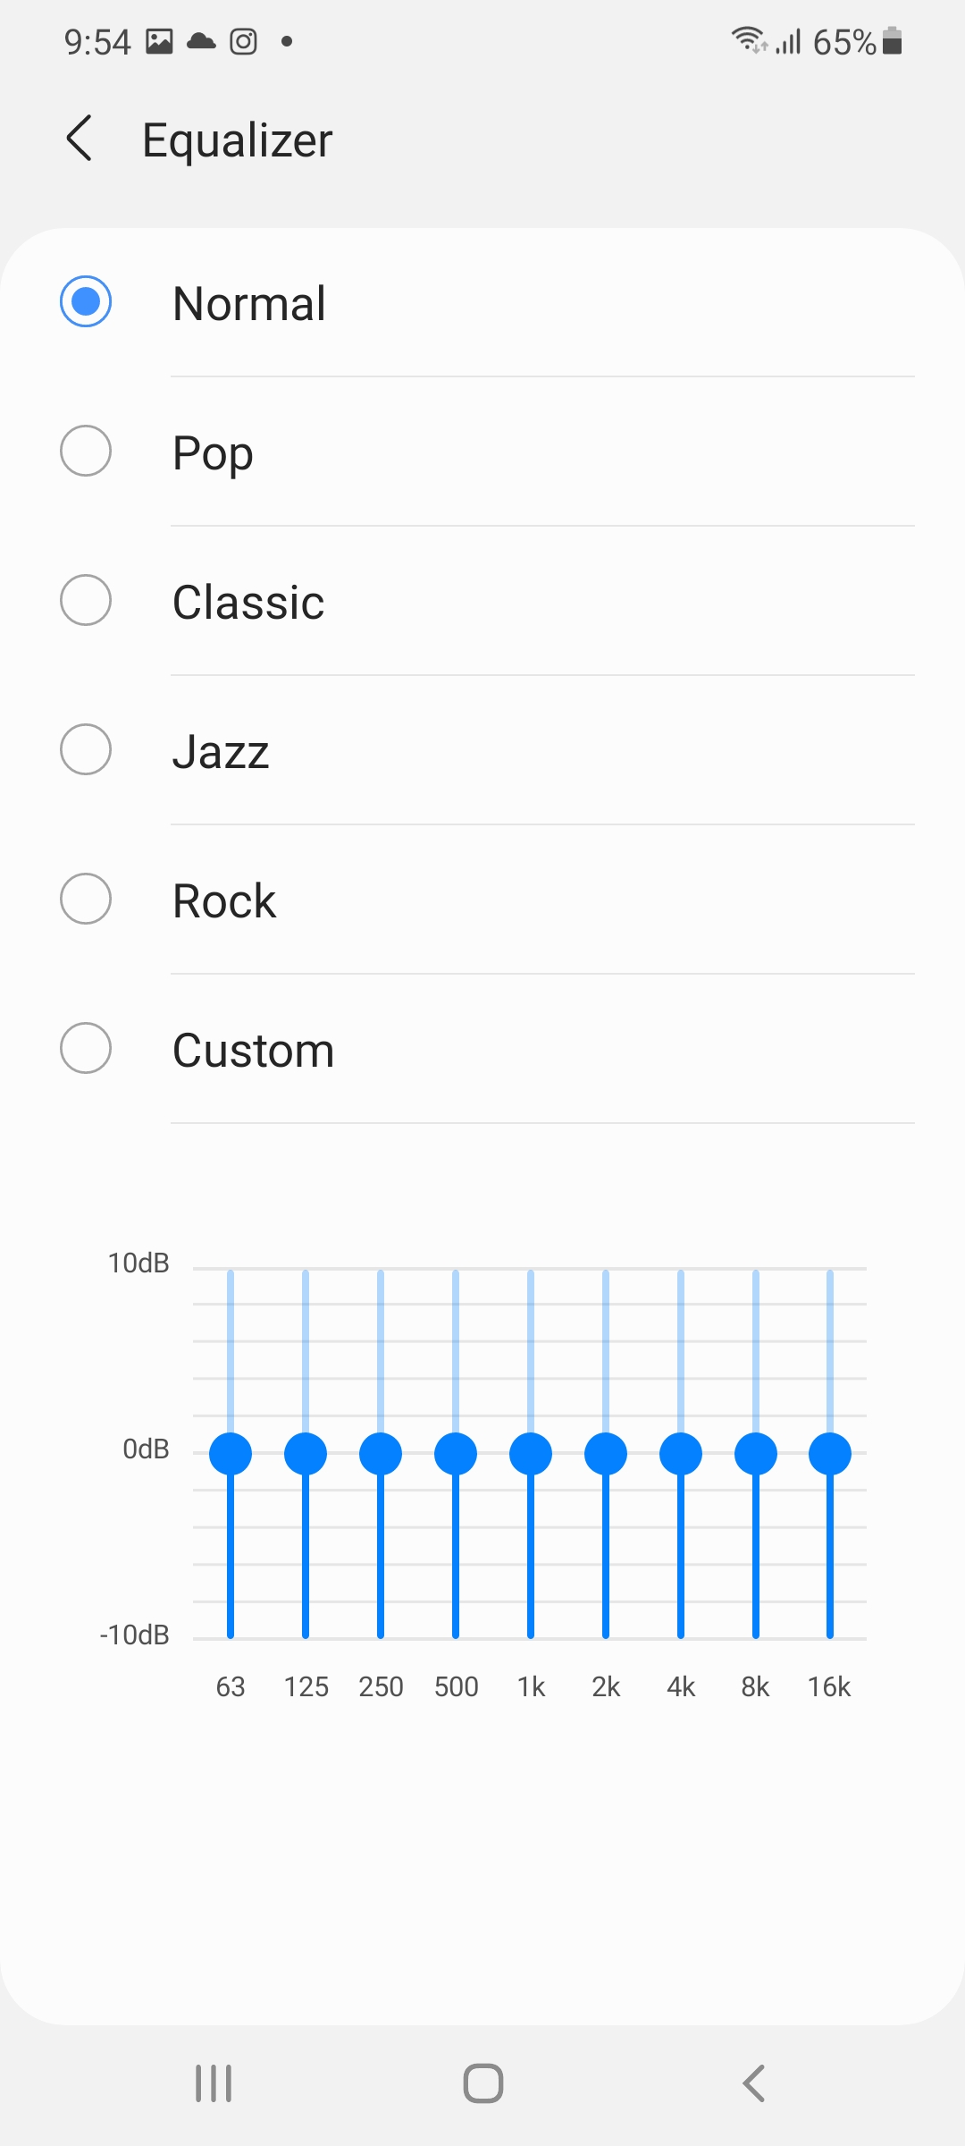Pick the Custom equalizer option
The width and height of the screenshot is (965, 2146).
click(x=86, y=1048)
